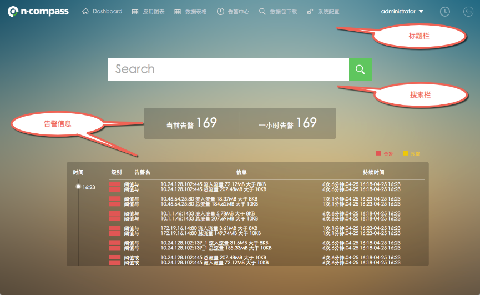Click the 当前告警 169 counter
Viewport: 480px width, 295px height.
(191, 123)
